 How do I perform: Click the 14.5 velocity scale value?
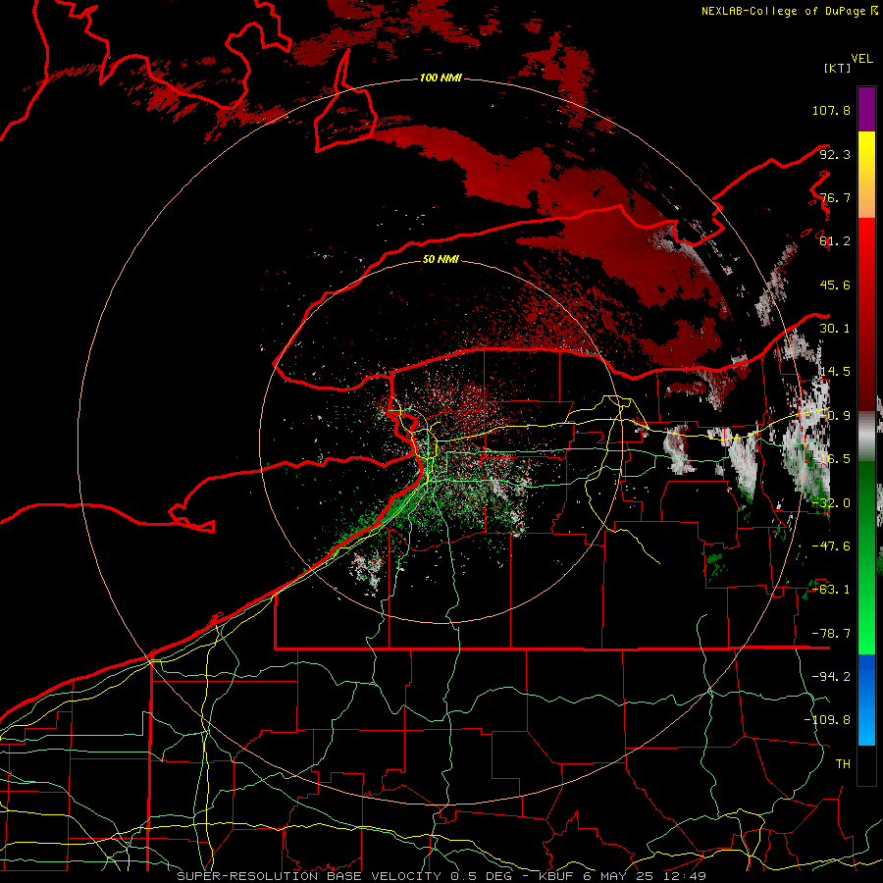835,372
